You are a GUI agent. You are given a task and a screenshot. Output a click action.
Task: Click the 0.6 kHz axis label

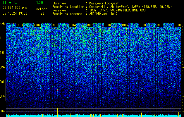point(3,111)
